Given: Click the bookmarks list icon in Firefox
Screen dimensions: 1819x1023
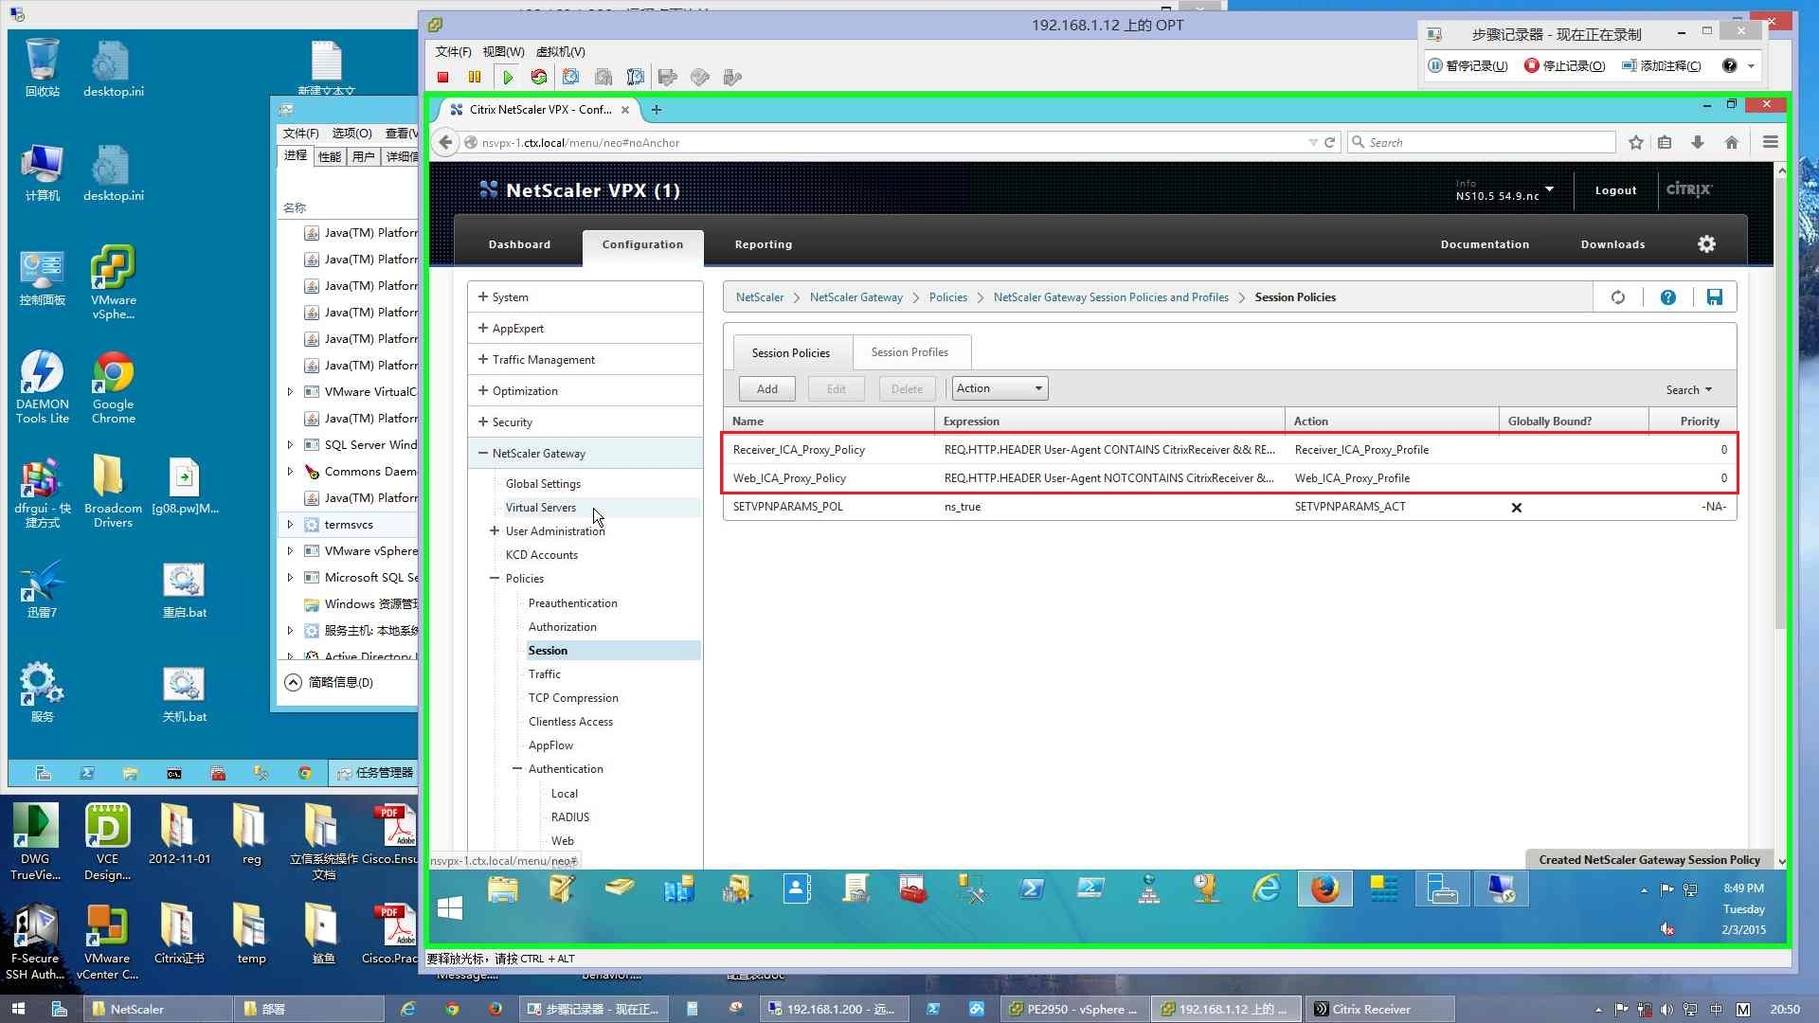Looking at the screenshot, I should pyautogui.click(x=1665, y=142).
